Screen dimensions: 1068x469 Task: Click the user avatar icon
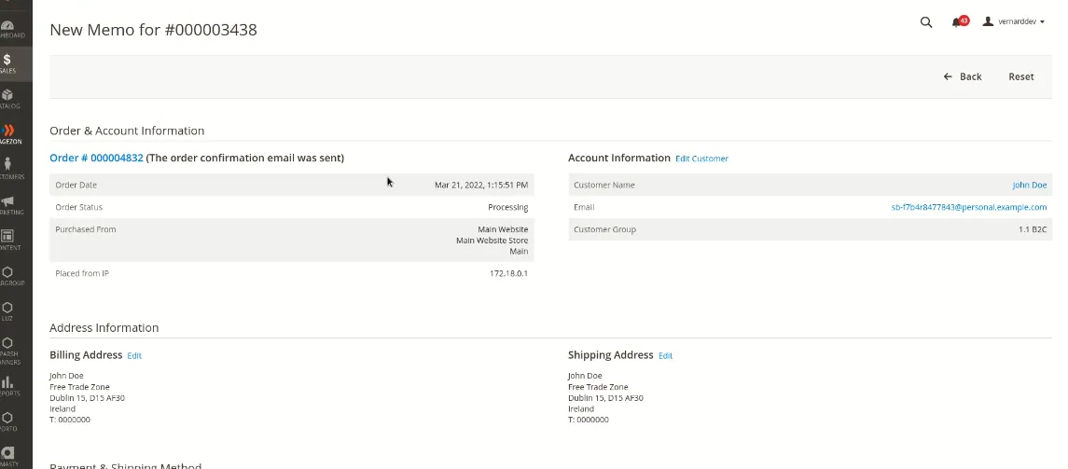tap(988, 21)
